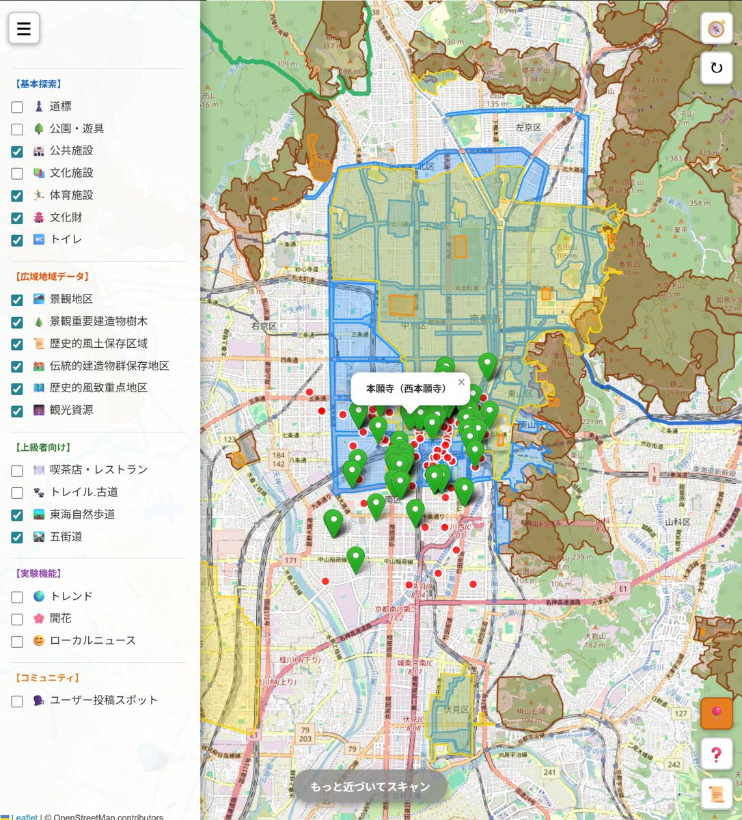The image size is (742, 820).
Task: Click the 公園・遊具 tree icon
Action: click(39, 128)
